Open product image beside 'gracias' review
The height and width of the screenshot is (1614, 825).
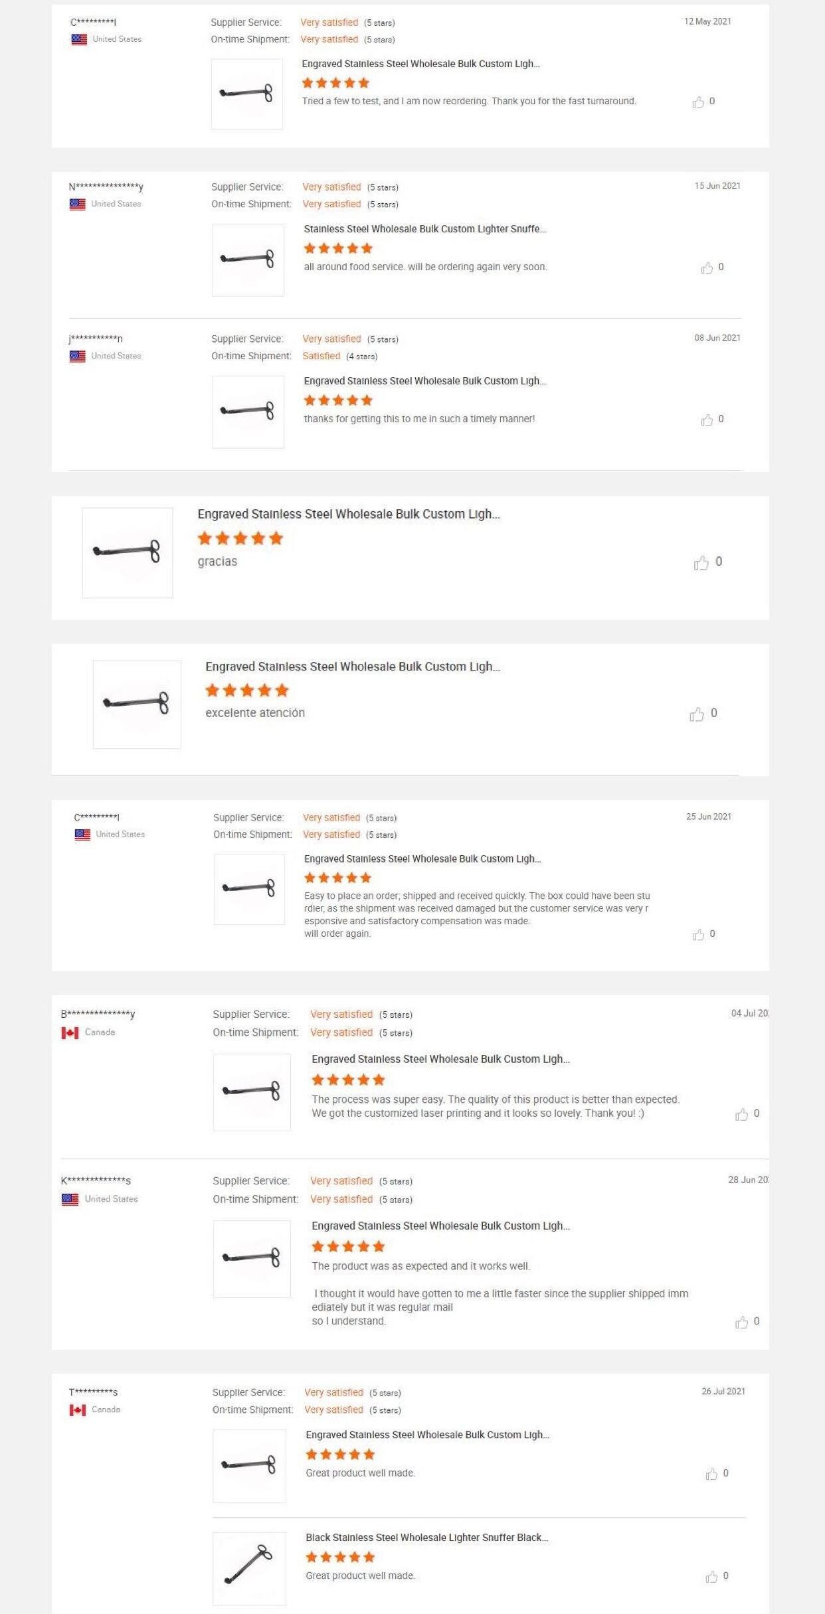[x=128, y=552]
